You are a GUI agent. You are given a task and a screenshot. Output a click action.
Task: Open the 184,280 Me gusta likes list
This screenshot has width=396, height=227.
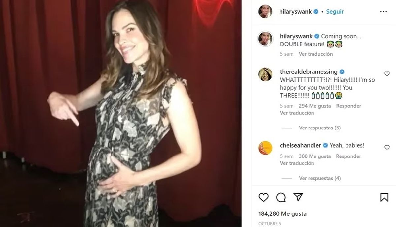pos(282,214)
